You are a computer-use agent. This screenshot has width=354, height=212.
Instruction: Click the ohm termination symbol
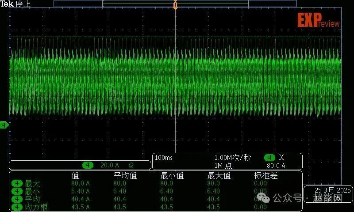131,165
